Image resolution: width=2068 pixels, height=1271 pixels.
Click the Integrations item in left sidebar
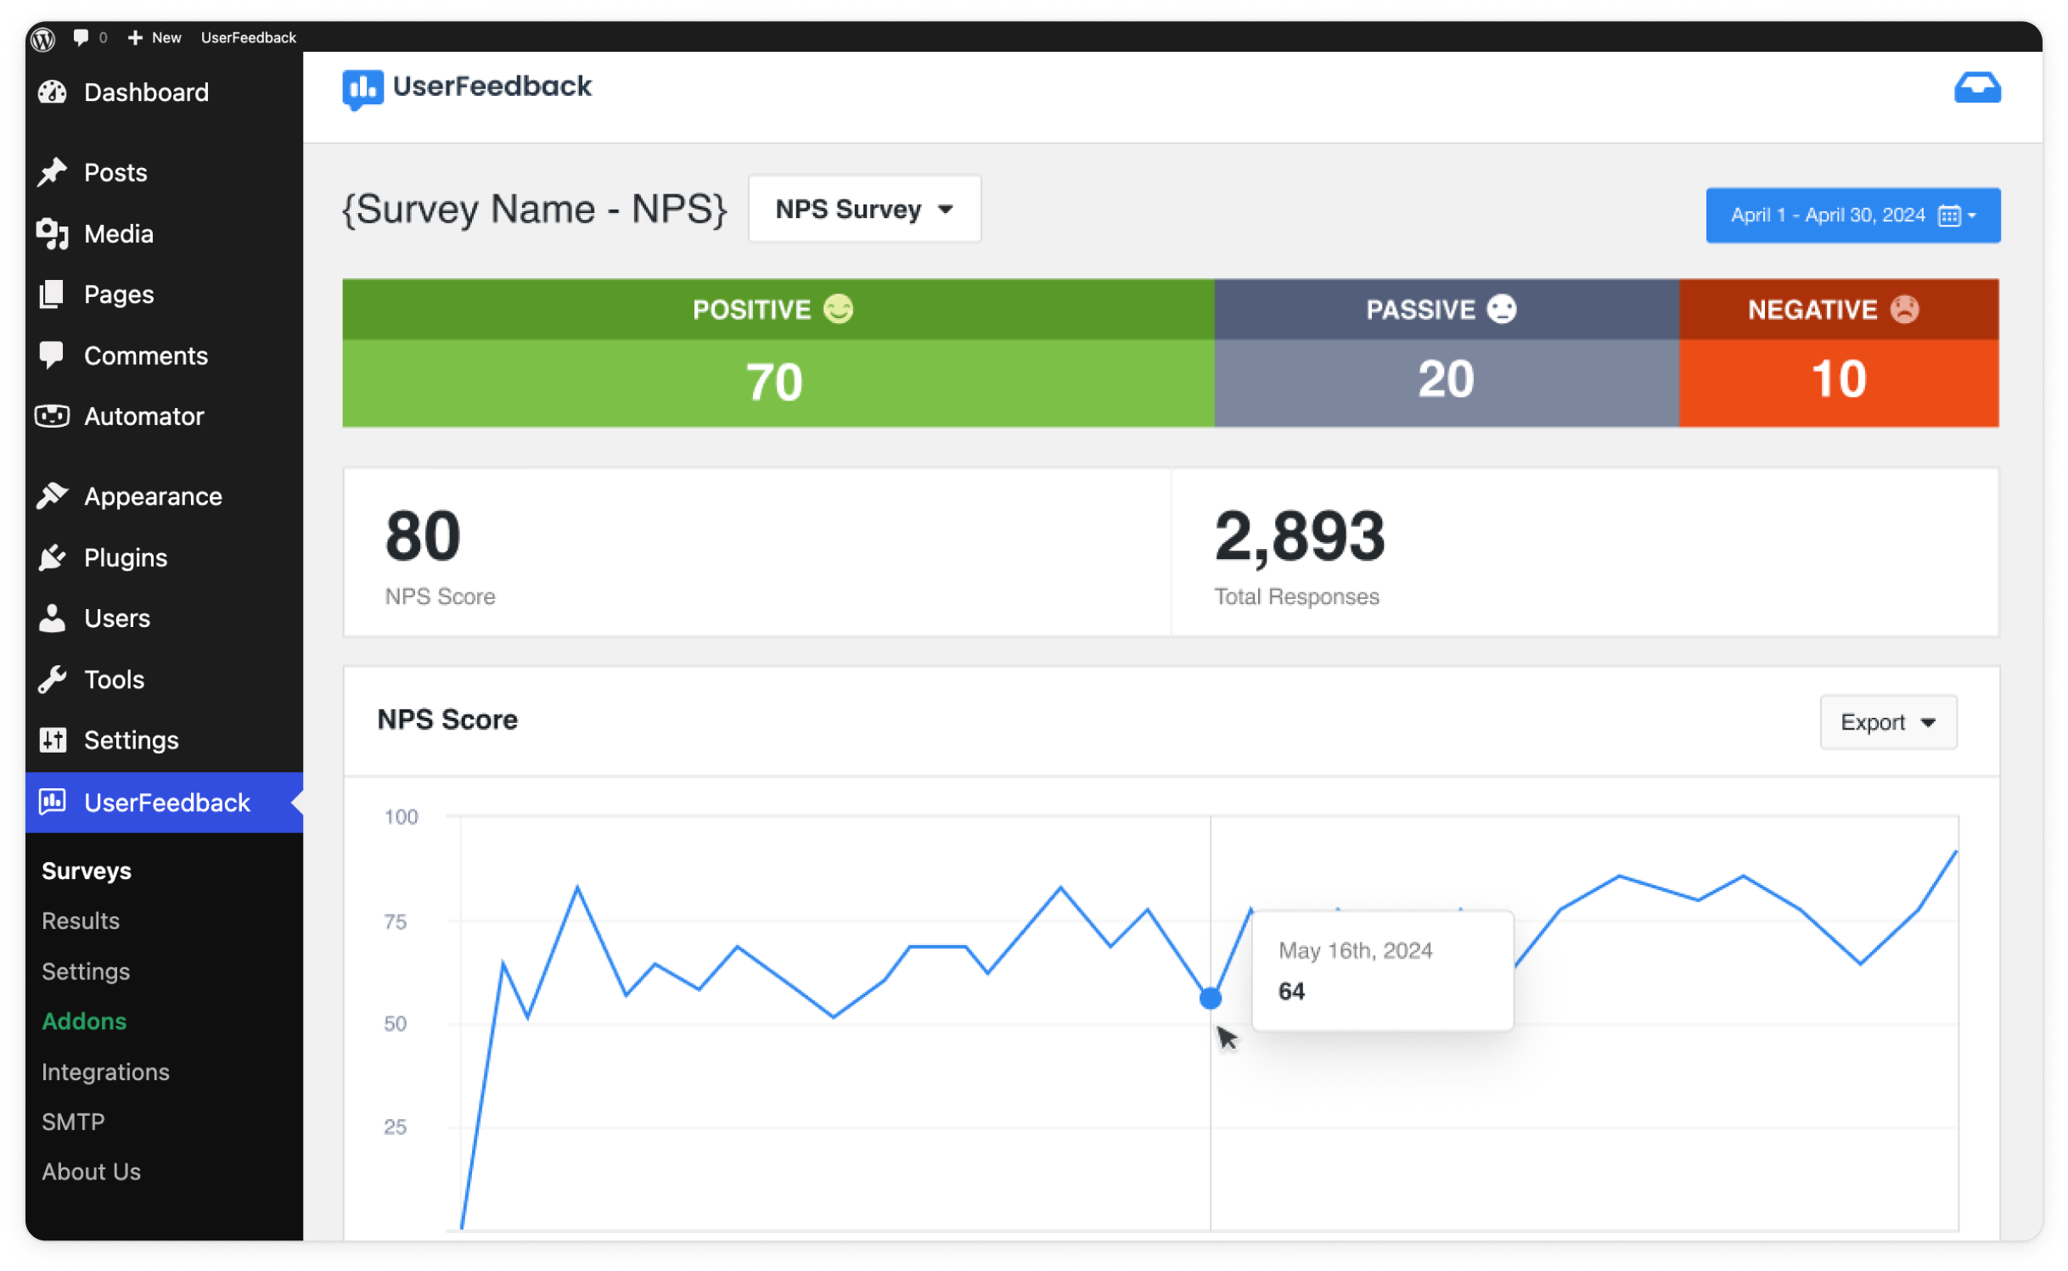106,1072
